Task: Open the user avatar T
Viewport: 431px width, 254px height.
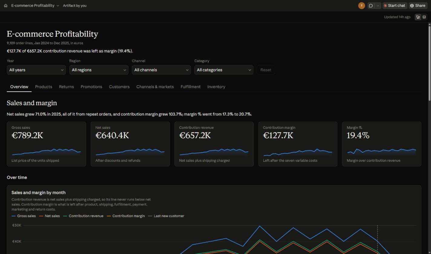Action: [x=361, y=5]
